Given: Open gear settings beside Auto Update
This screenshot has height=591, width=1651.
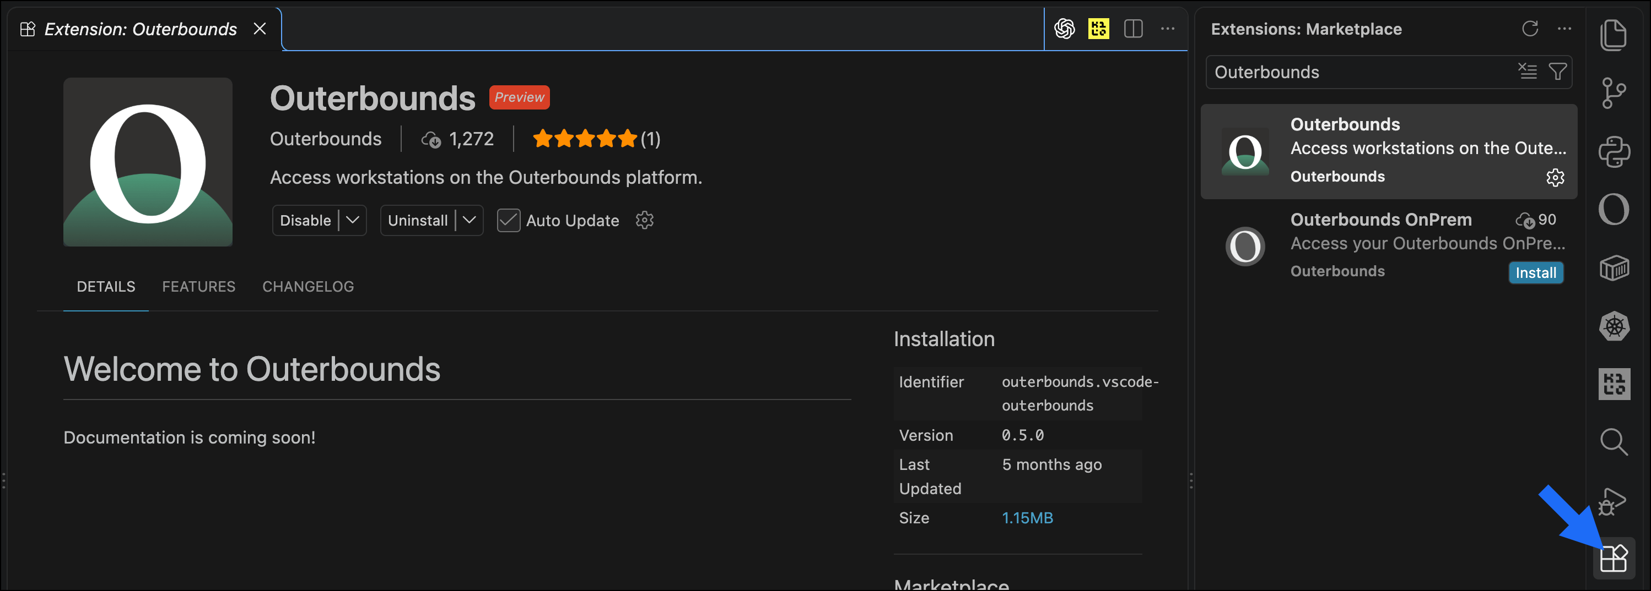Looking at the screenshot, I should click(644, 220).
